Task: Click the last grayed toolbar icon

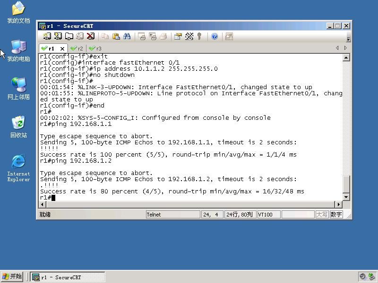Action: click(x=229, y=36)
